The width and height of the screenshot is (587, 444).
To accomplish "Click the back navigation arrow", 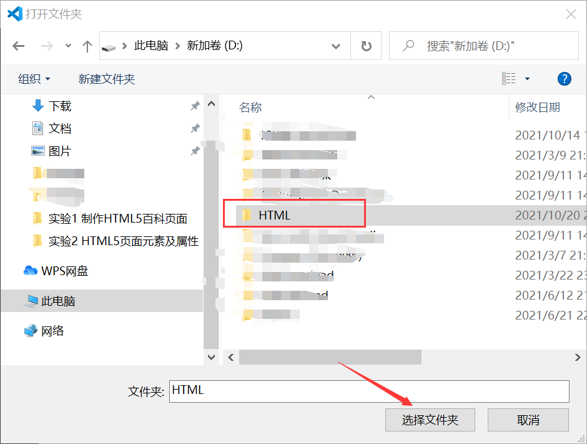I will 18,45.
